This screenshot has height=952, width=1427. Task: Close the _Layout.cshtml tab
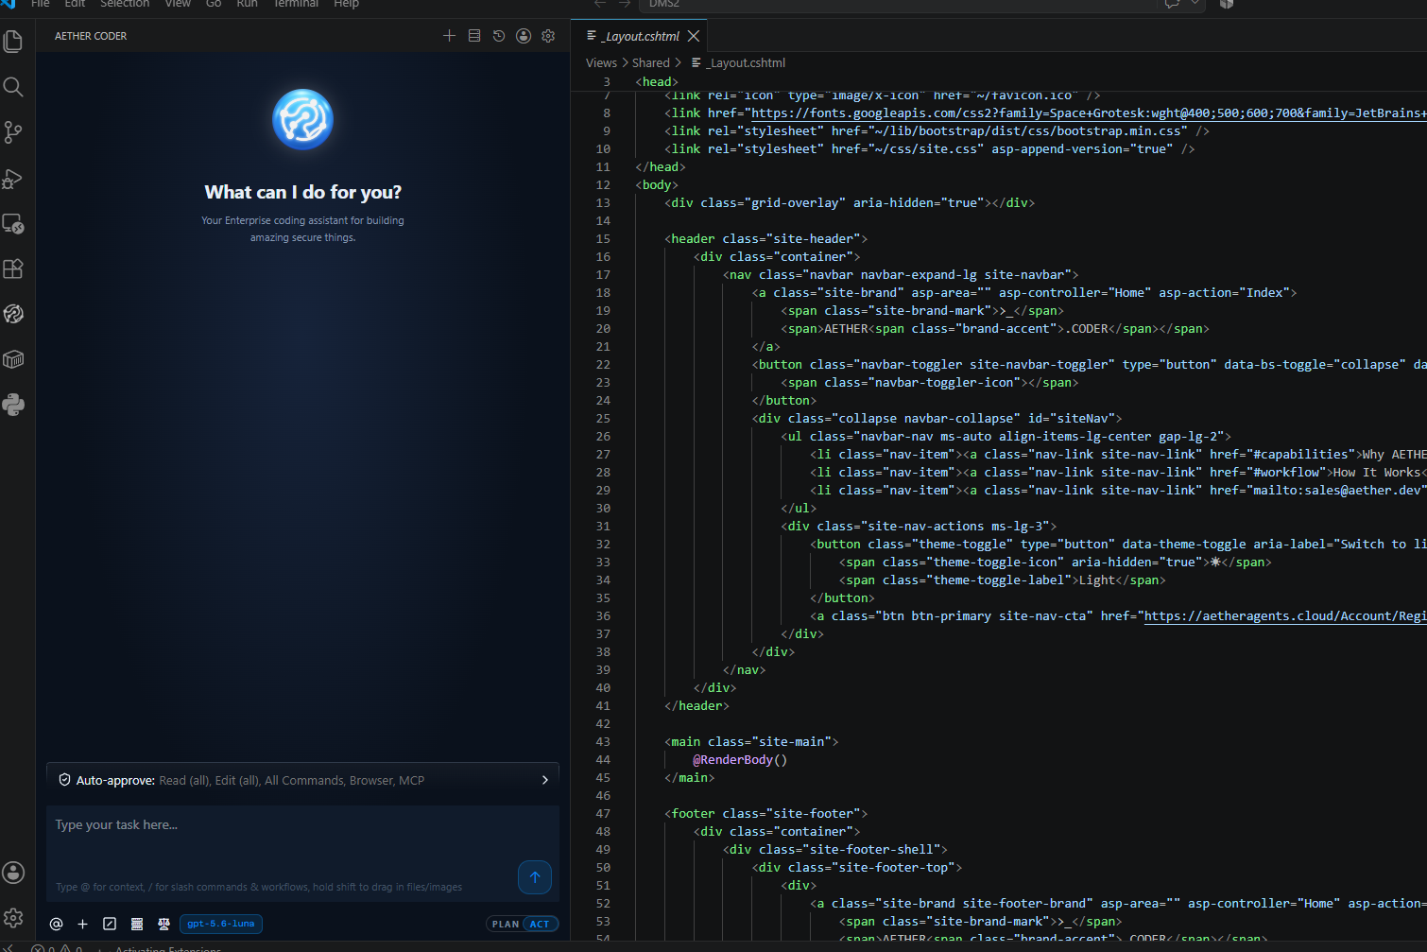(x=694, y=36)
